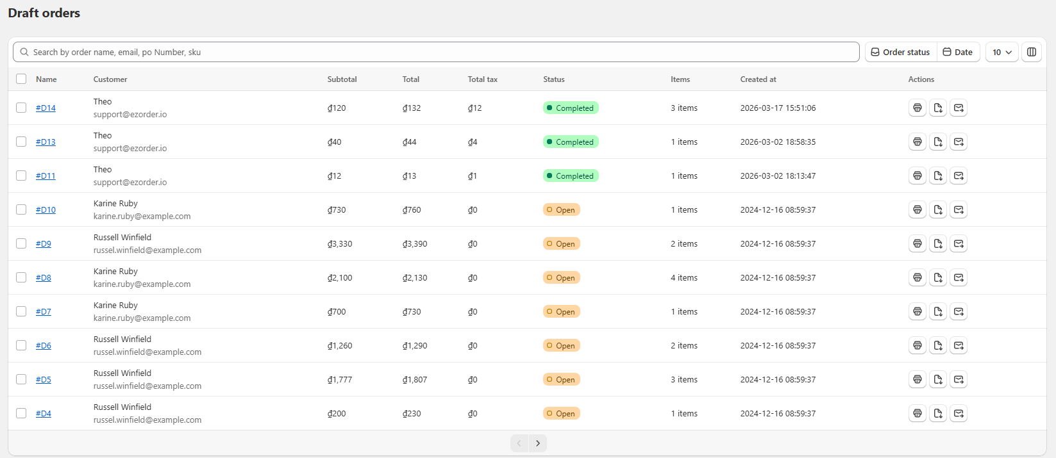
Task: Select checkbox for order #D7
Action: 21,311
